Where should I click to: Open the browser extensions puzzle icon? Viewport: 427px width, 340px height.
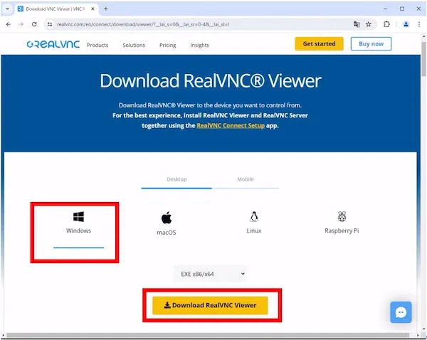(x=386, y=24)
